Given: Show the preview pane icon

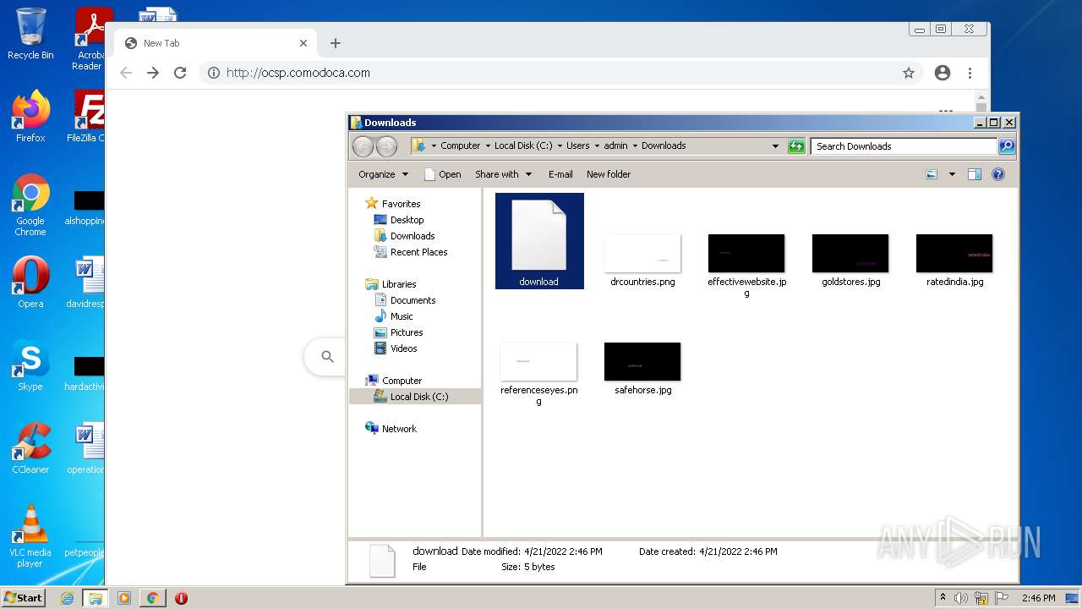Looking at the screenshot, I should pos(975,174).
